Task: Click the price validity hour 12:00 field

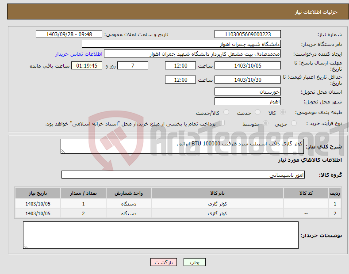Action: [x=180, y=80]
